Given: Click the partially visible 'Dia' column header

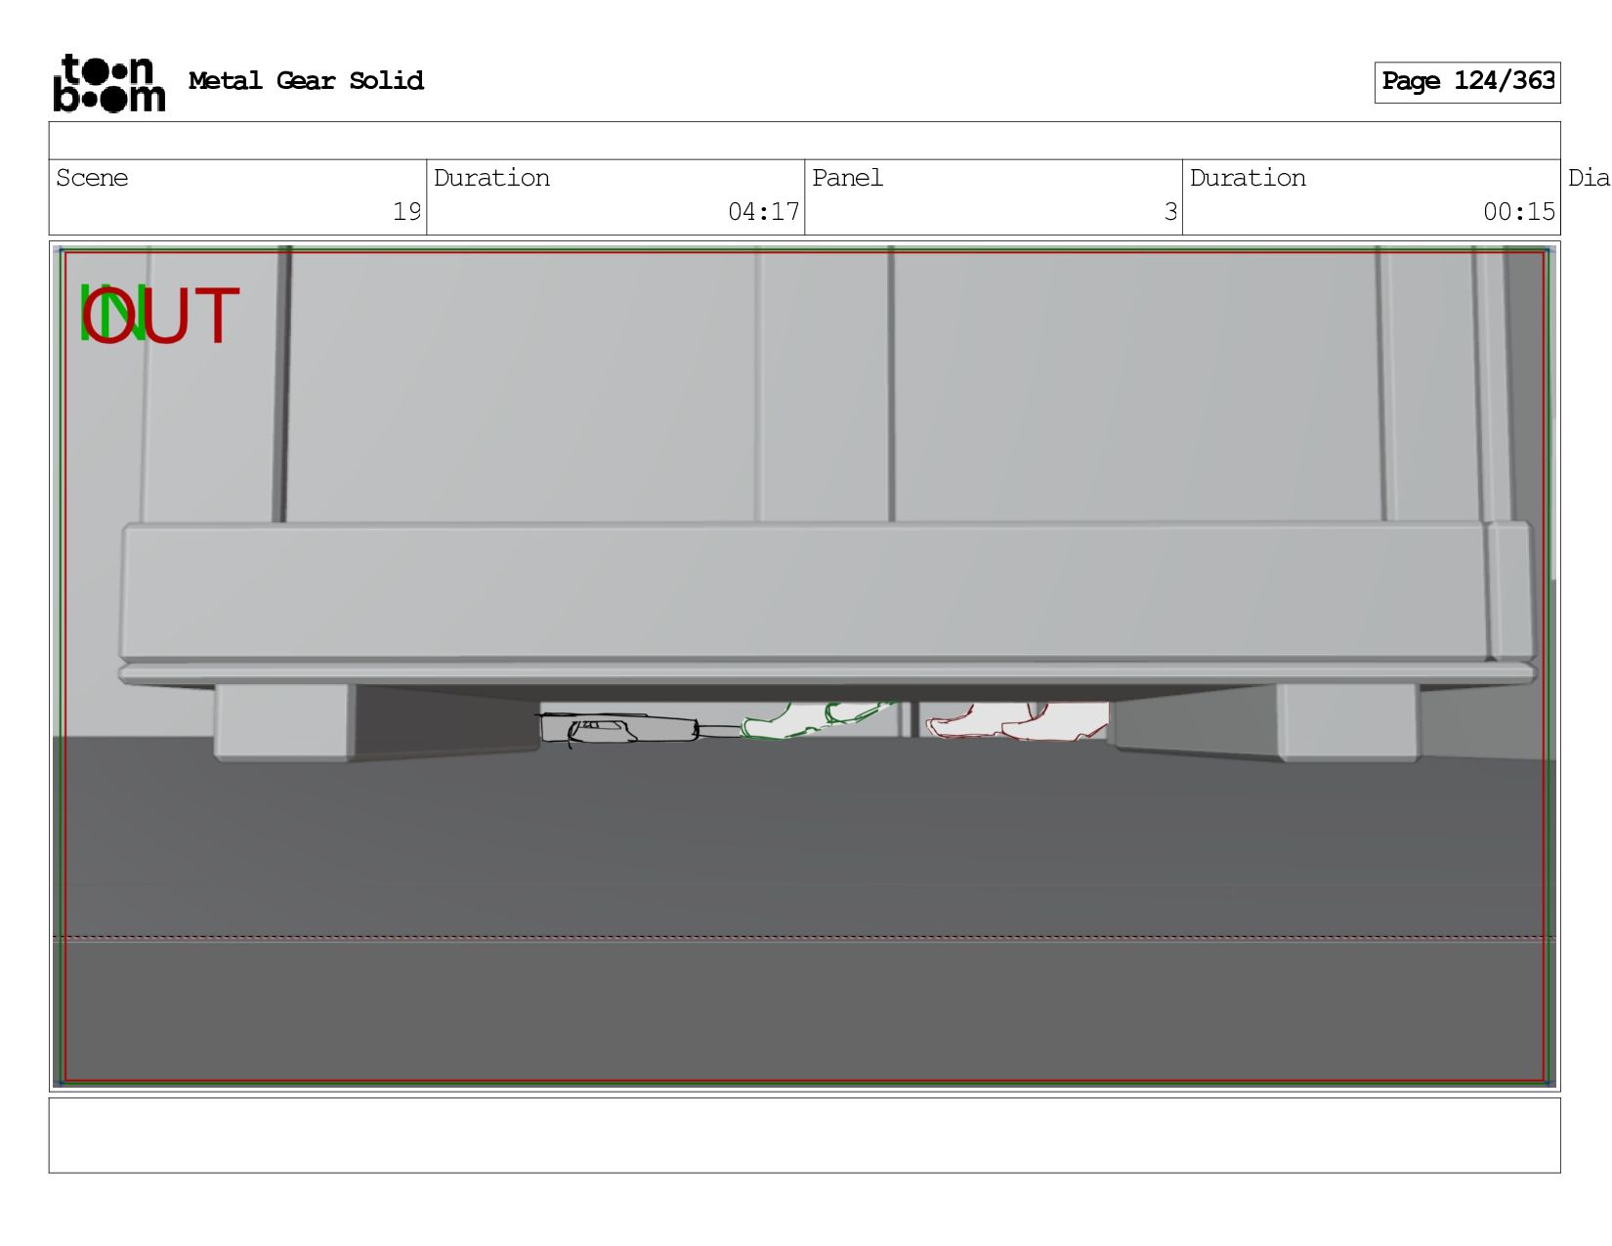Looking at the screenshot, I should pos(1589,178).
